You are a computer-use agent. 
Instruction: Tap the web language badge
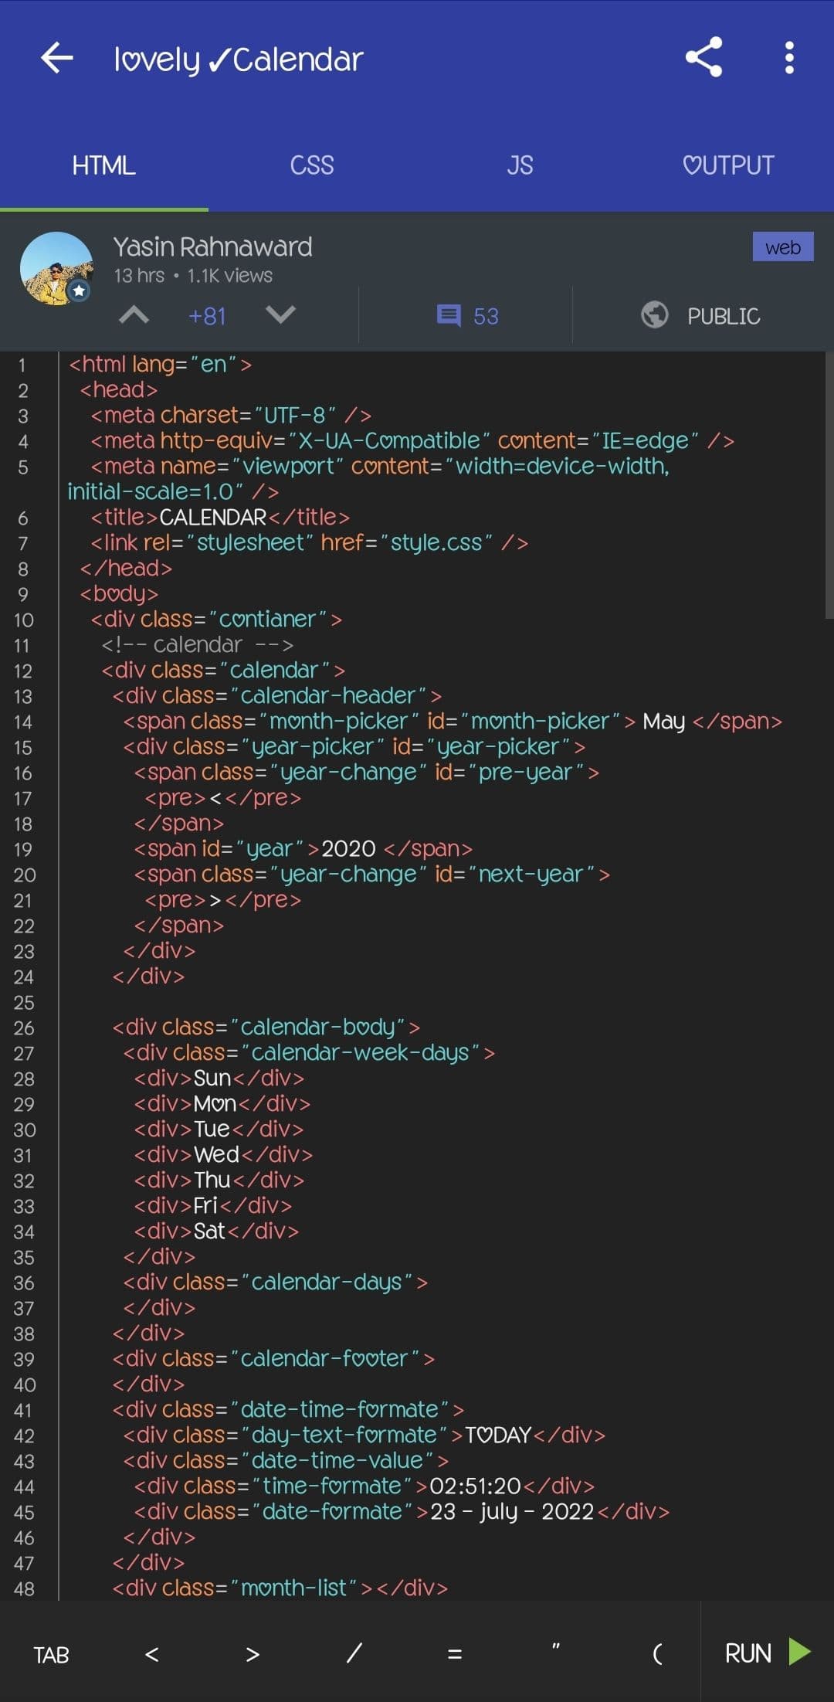[x=782, y=247]
